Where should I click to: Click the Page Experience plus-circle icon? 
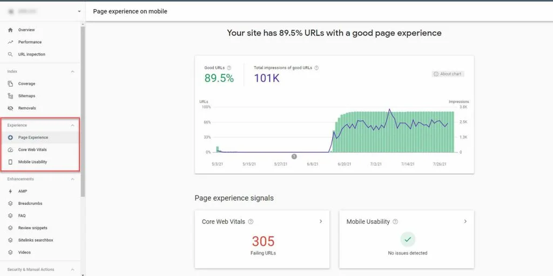(x=10, y=137)
